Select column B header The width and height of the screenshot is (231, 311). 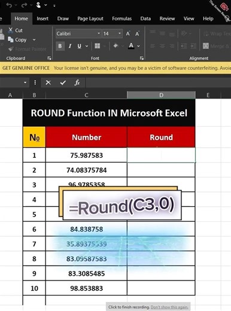tap(34, 95)
